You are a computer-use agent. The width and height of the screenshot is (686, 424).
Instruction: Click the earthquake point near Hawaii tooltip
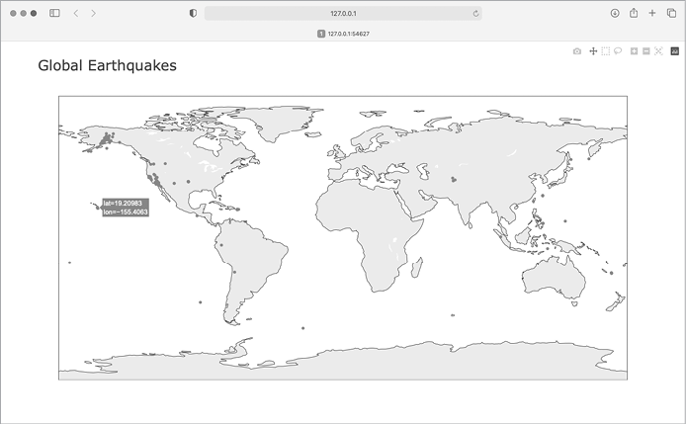(96, 206)
